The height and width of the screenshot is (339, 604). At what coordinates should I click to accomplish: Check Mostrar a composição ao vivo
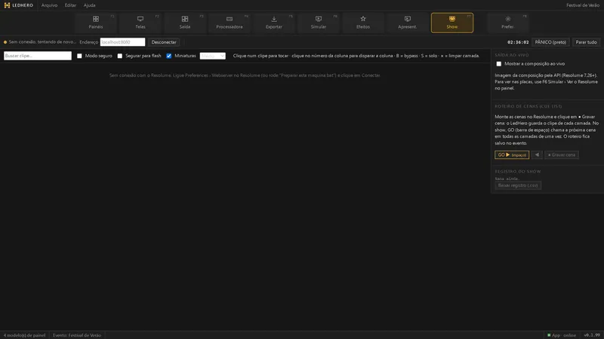(x=499, y=64)
